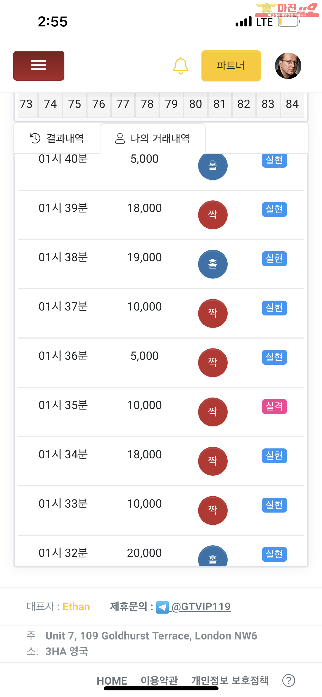Tap the 홀 circle for 01시 32분

tap(213, 556)
